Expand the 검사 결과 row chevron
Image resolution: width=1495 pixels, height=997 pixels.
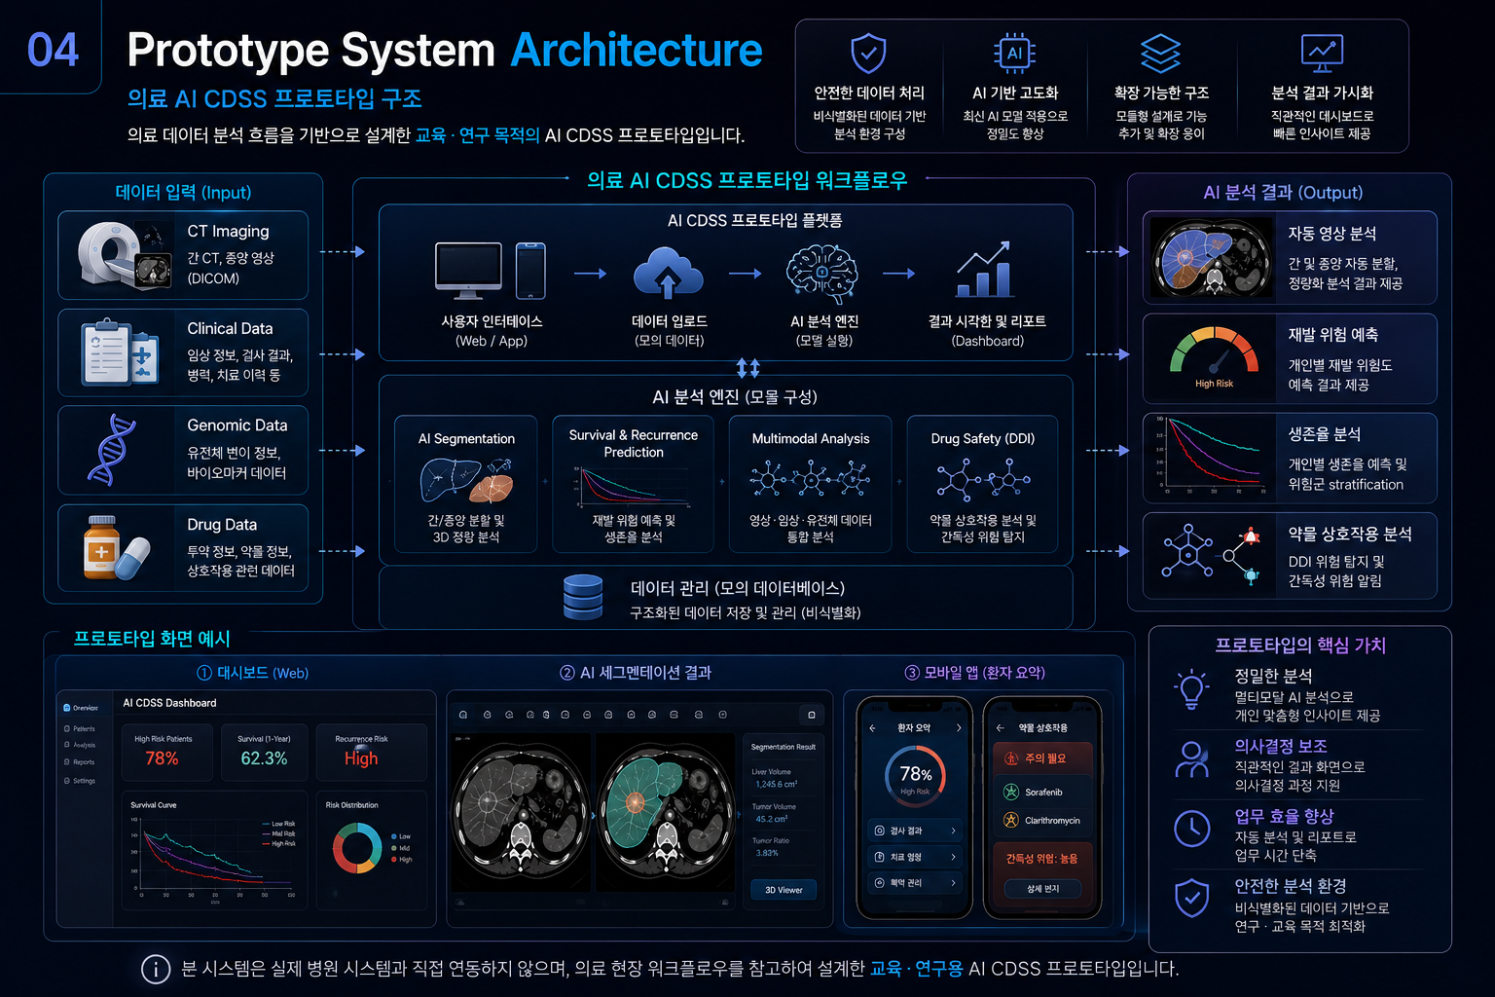click(x=953, y=831)
